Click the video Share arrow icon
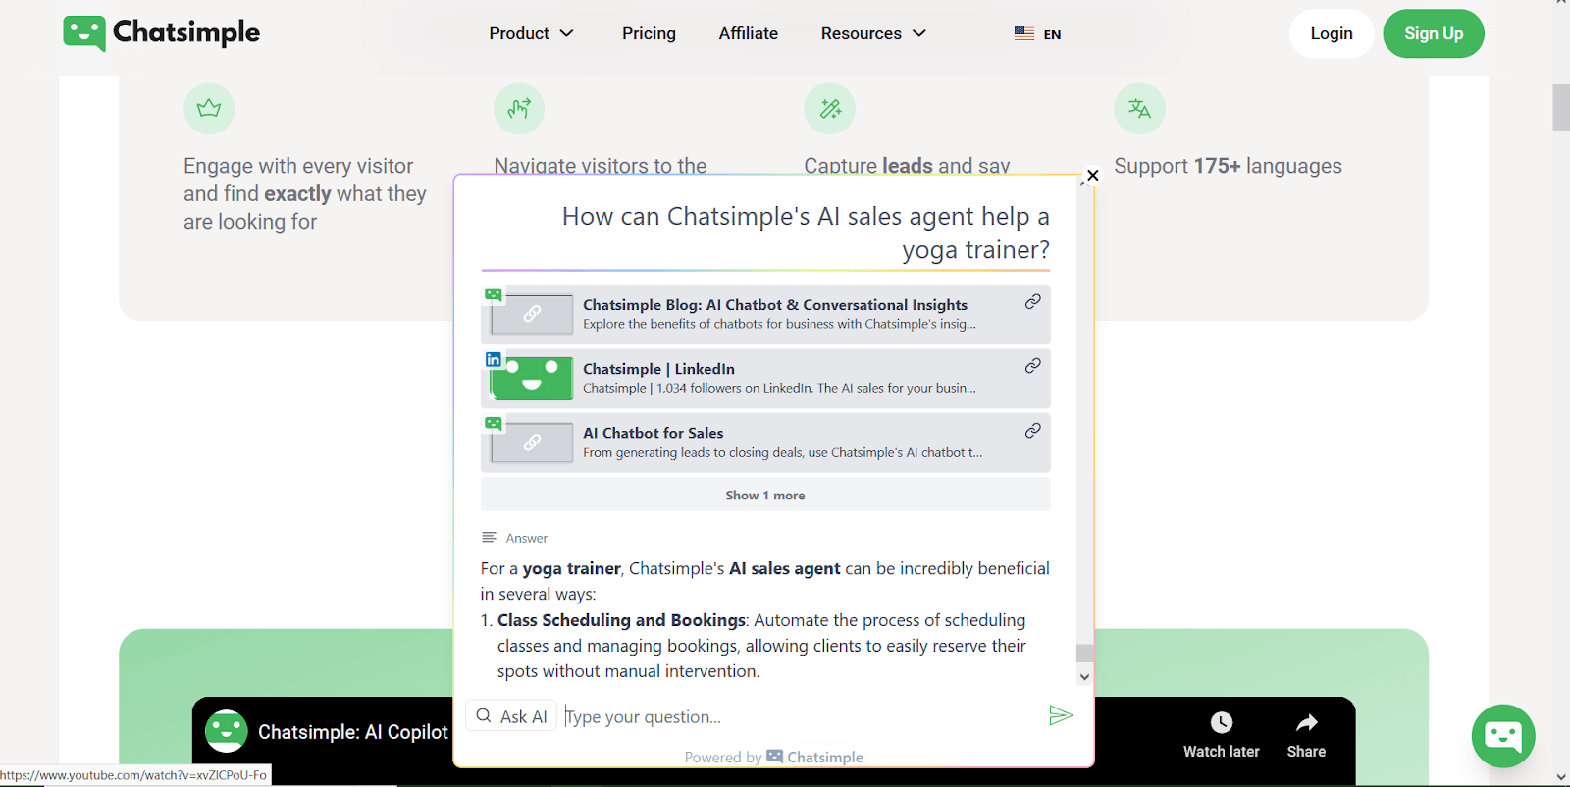This screenshot has height=787, width=1570. [1306, 723]
